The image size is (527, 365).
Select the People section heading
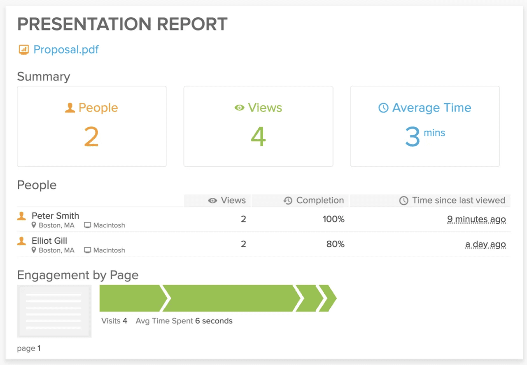[x=37, y=185]
